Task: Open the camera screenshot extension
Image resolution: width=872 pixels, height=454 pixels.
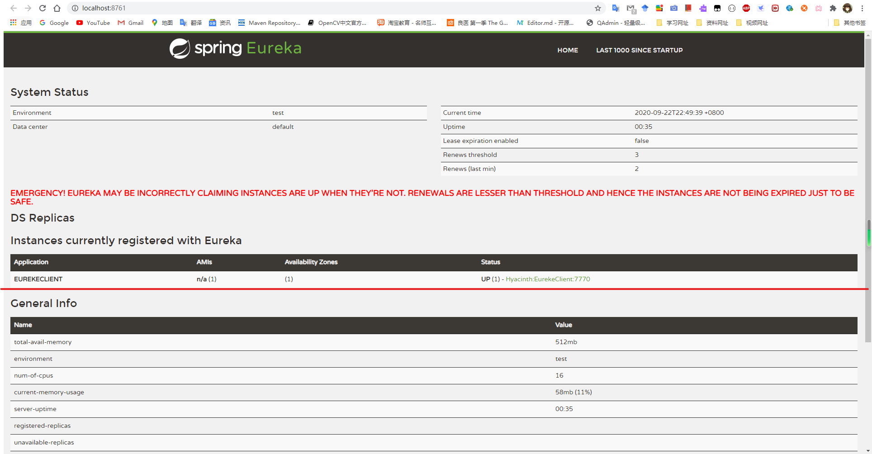Action: (x=674, y=8)
